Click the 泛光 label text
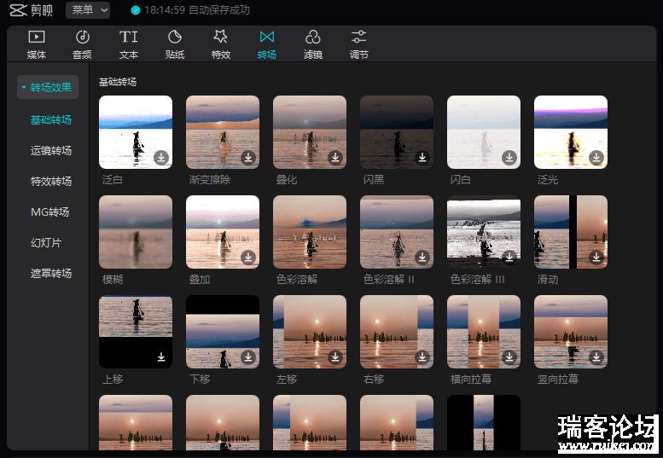 pos(548,180)
